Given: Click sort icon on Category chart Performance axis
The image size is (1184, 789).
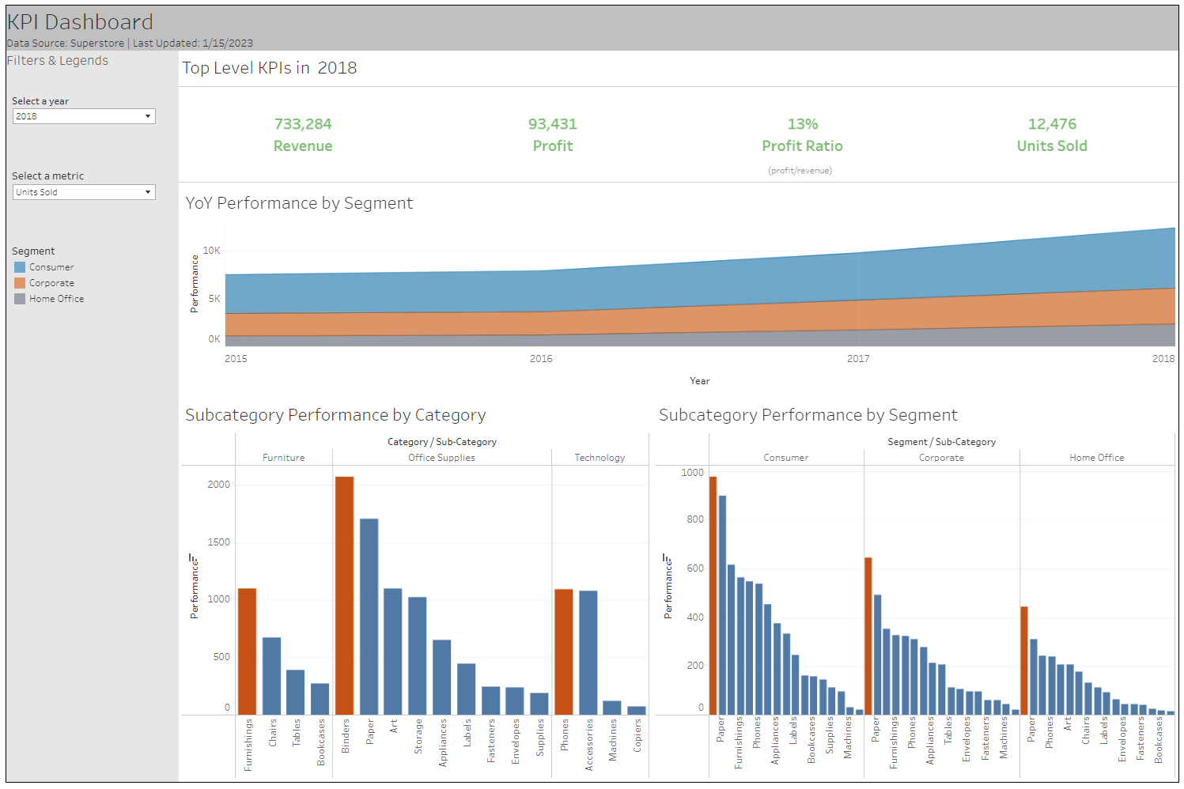Looking at the screenshot, I should [x=191, y=558].
